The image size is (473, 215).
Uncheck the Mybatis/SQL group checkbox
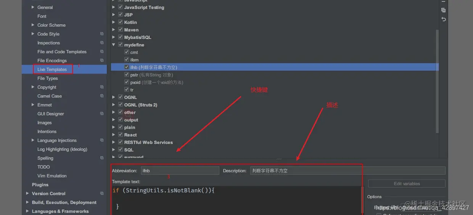pos(121,37)
